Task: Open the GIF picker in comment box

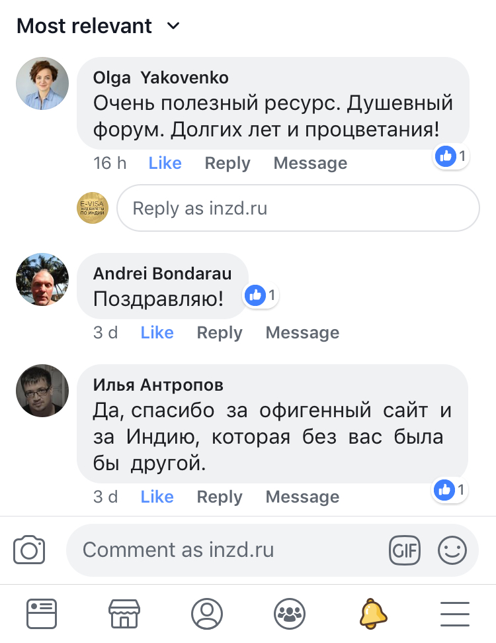Action: point(404,550)
